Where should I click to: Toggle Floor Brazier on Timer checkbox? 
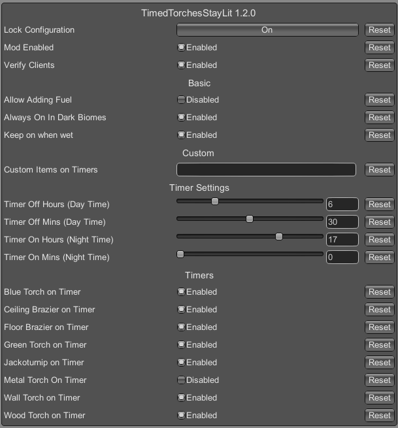coord(181,327)
